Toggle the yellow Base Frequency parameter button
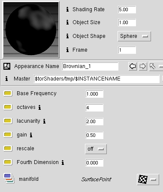Image resolution: width=163 pixels, height=192 pixels. point(8,93)
